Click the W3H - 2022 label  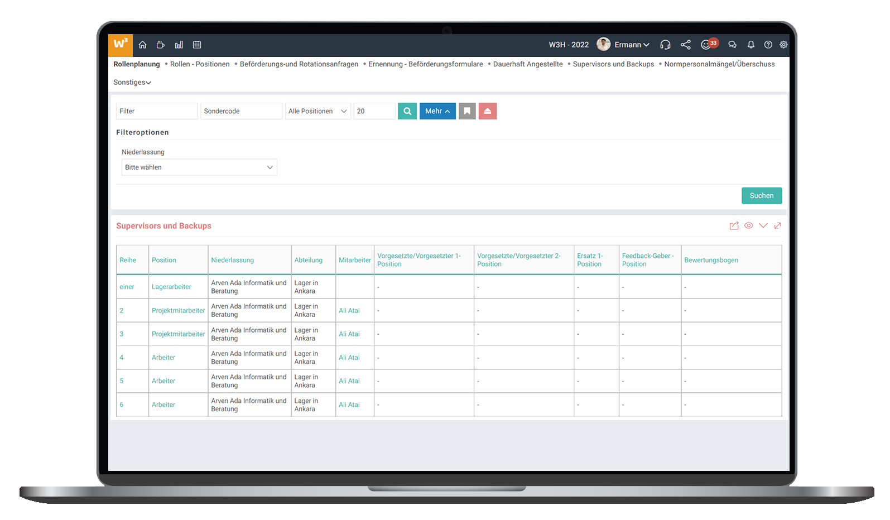(569, 45)
